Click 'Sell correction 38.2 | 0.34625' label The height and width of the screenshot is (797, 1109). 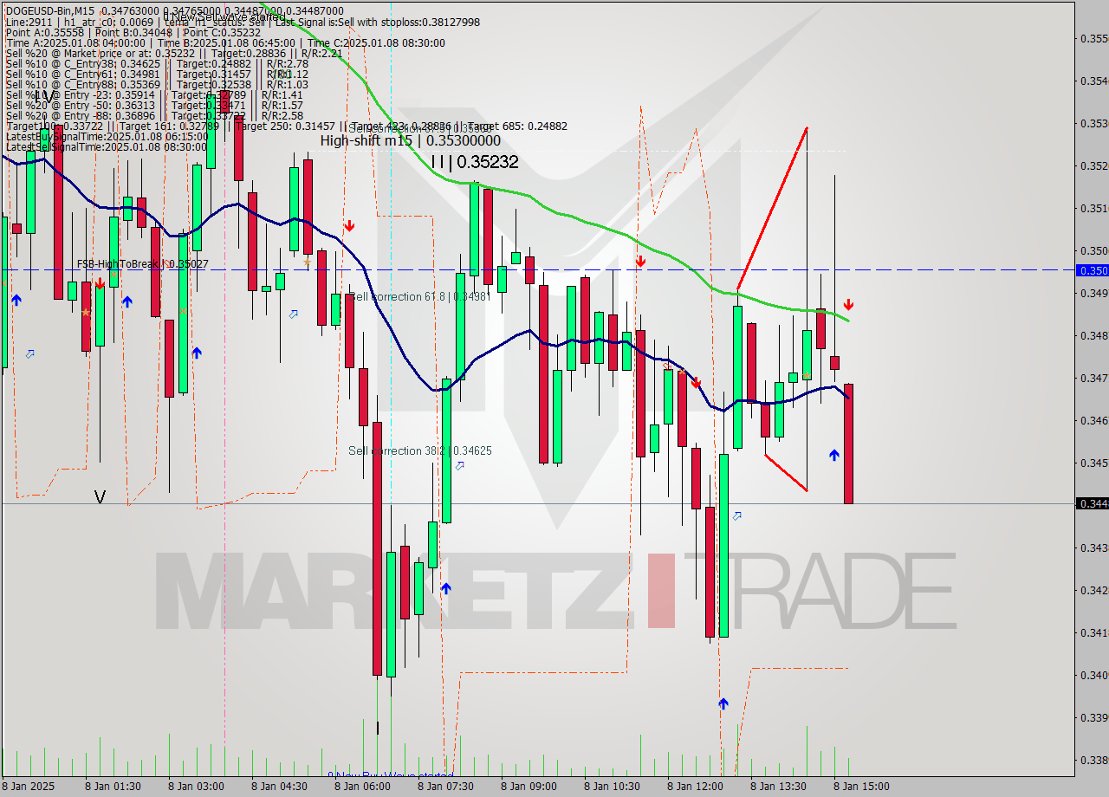click(420, 450)
